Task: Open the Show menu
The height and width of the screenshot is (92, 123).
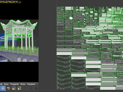Action: [x=23, y=84]
